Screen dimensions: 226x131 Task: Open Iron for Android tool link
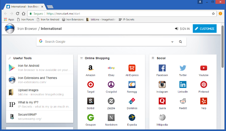tap(39, 68)
